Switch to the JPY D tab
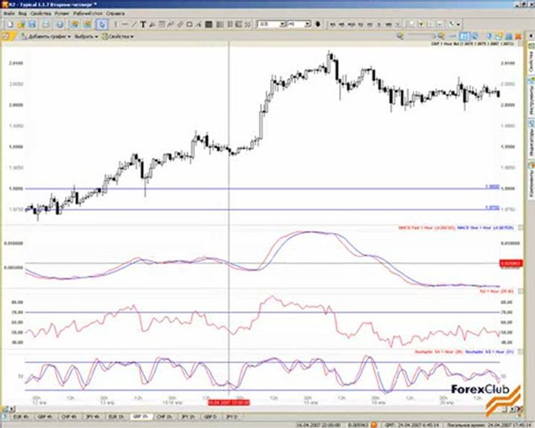 (232, 417)
